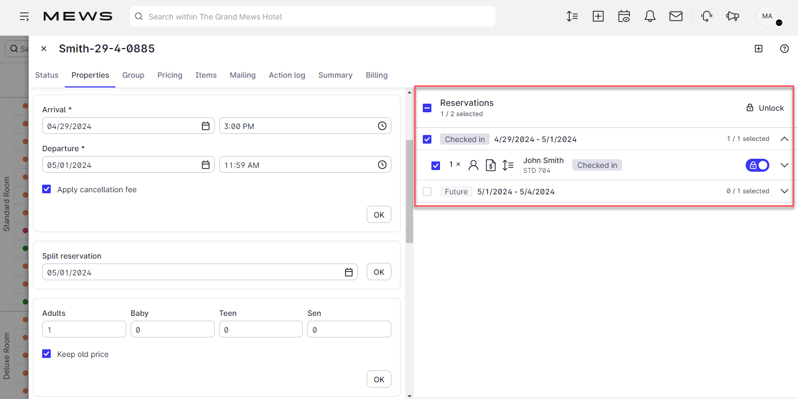The image size is (798, 399).
Task: Click the Adults count input field
Action: pyautogui.click(x=84, y=329)
